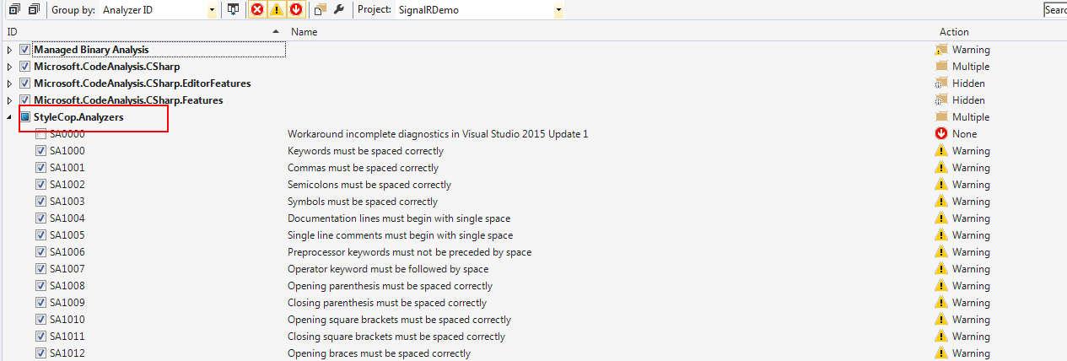Click Microsoft.CodeAnalysis.CSharp Multiple folder icon
Screen dimensions: 1067x361
click(941, 67)
